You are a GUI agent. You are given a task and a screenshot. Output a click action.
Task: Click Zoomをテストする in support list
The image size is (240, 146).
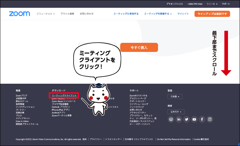[138, 95]
